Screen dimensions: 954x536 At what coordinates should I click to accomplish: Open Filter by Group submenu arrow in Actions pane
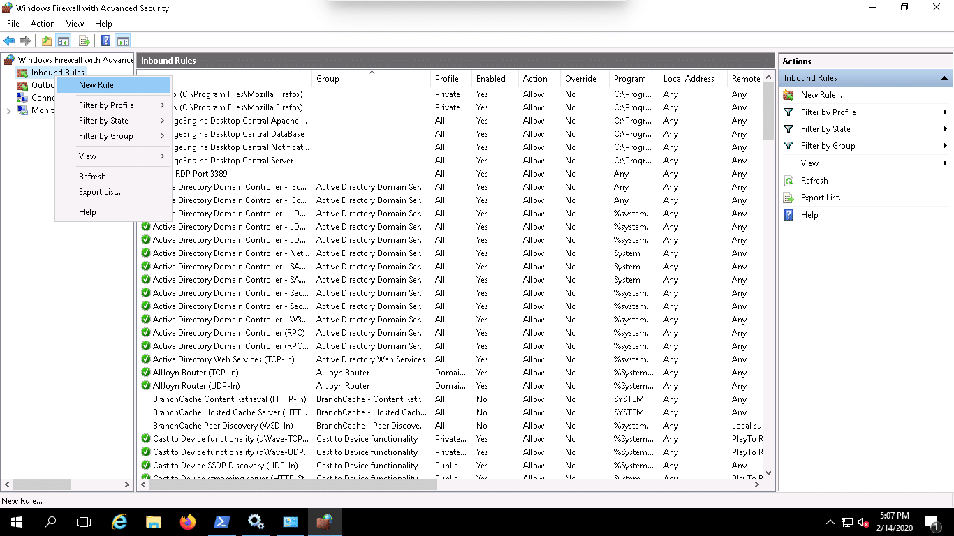click(945, 146)
